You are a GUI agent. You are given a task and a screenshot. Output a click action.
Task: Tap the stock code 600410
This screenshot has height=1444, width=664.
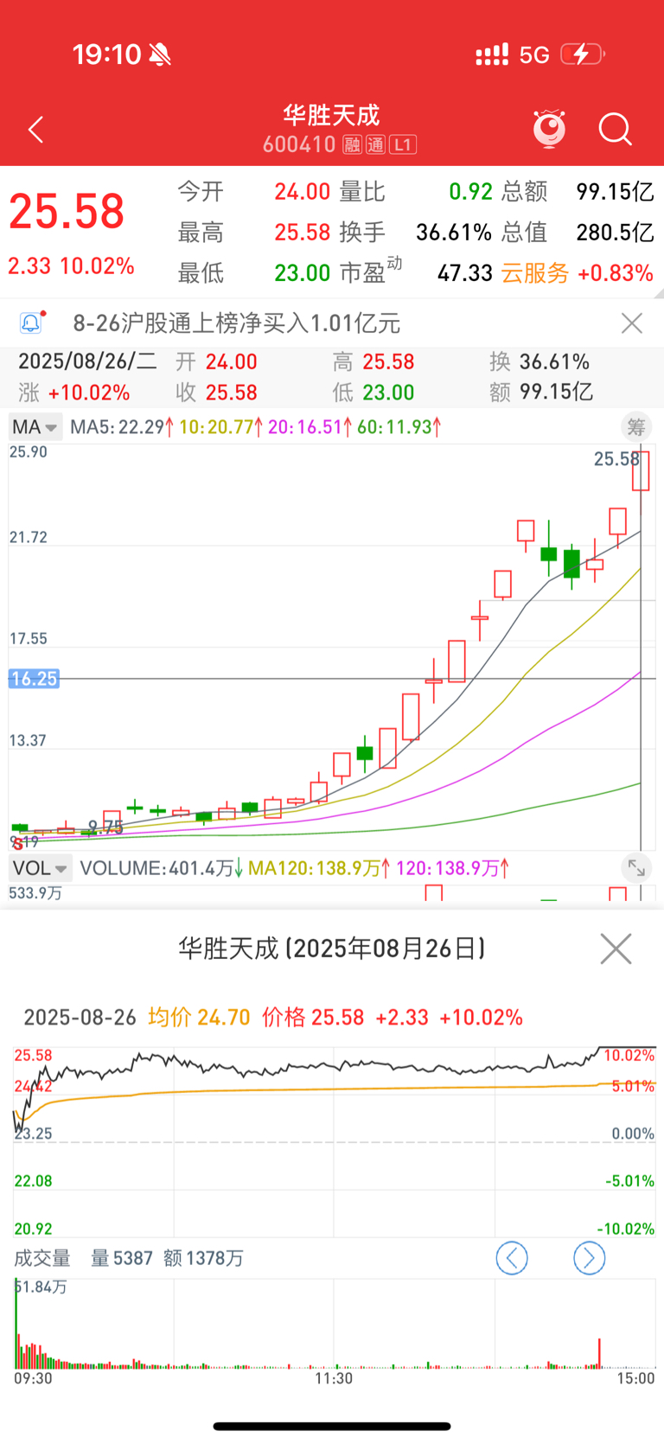pyautogui.click(x=299, y=144)
